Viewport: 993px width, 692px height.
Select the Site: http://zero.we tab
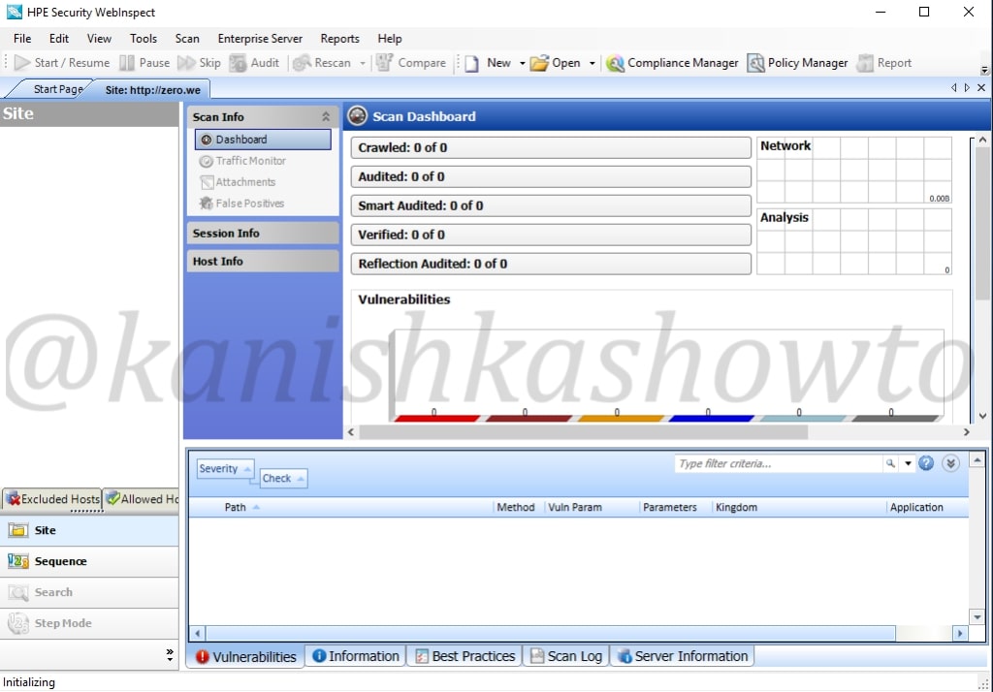pos(152,90)
